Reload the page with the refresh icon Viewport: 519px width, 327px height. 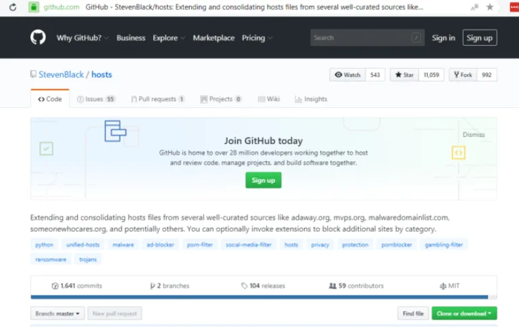pyautogui.click(x=13, y=7)
